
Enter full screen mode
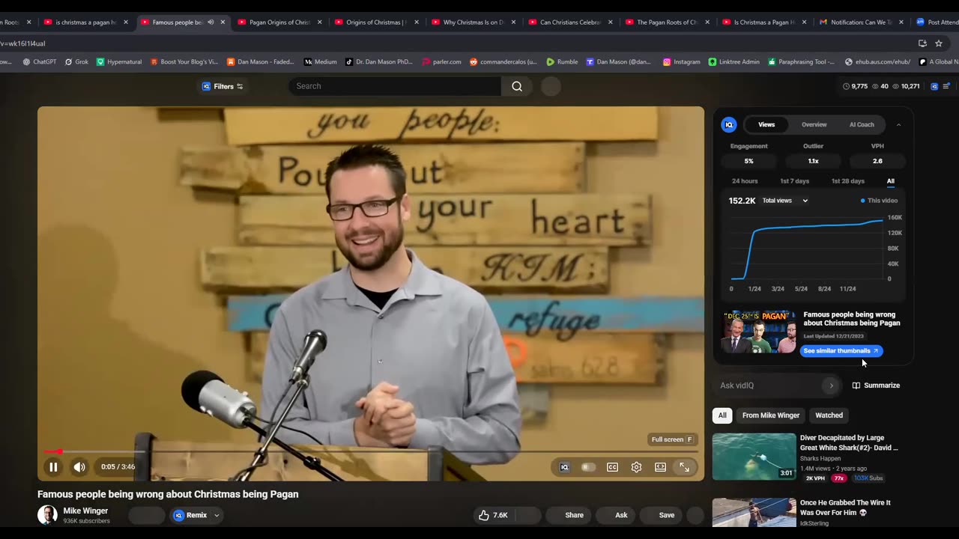tap(684, 467)
